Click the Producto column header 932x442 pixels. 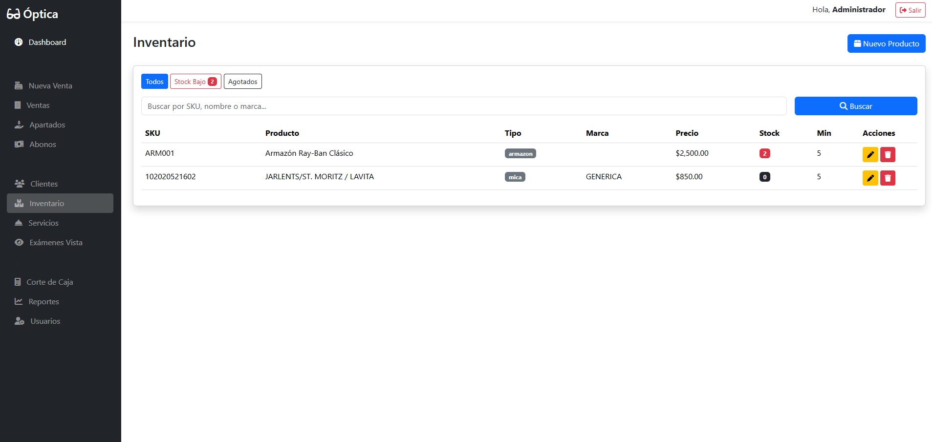(282, 133)
